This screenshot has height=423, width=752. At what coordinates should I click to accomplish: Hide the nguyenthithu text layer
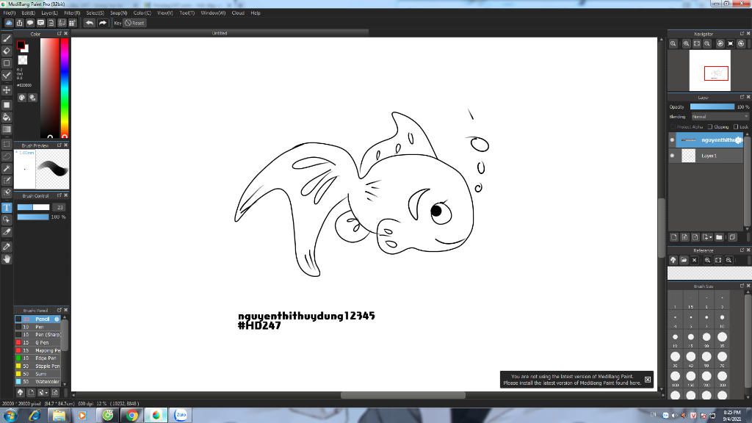tap(672, 140)
